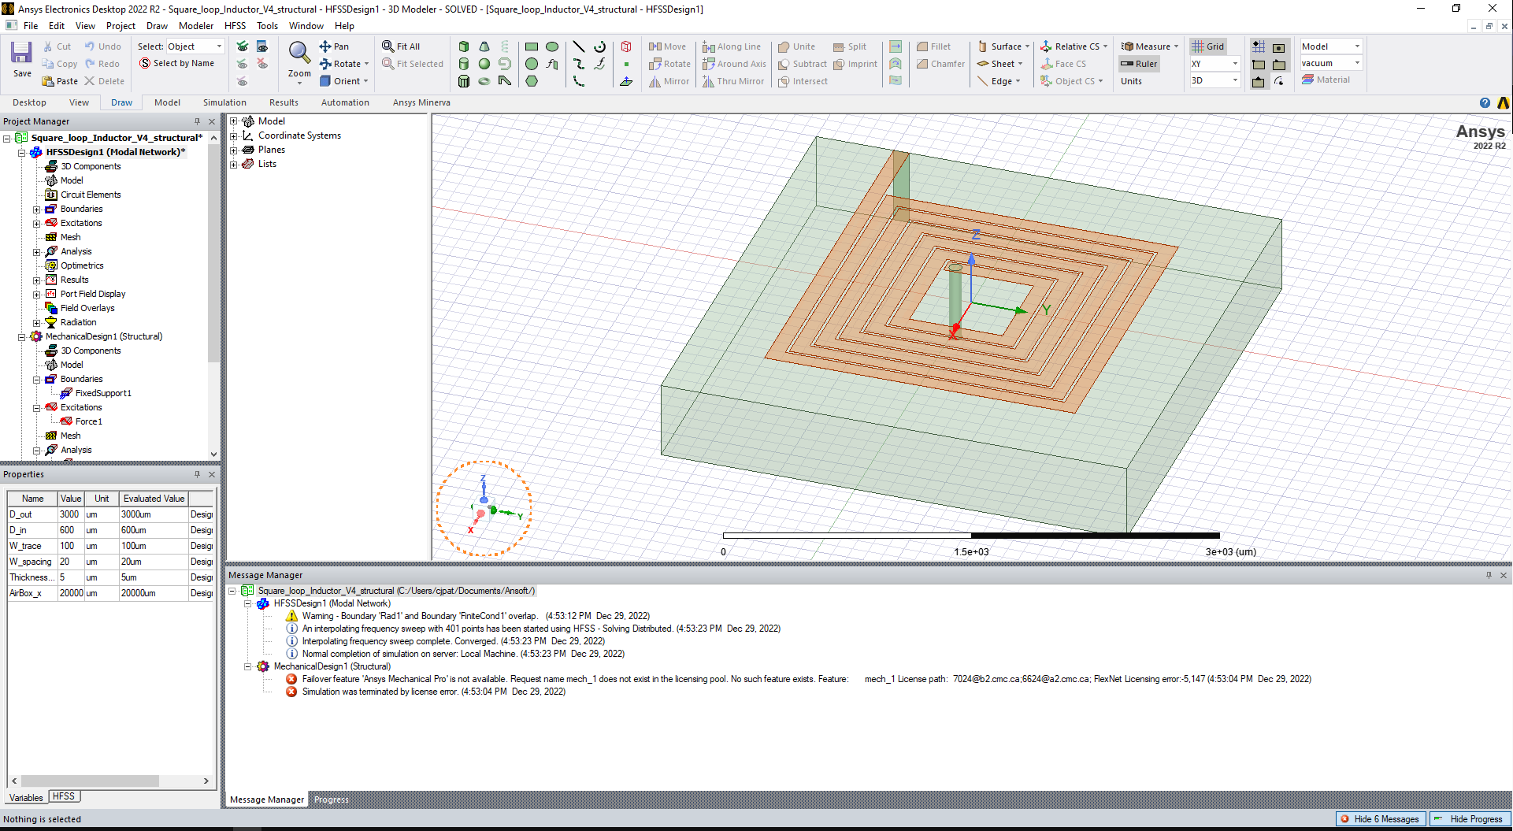Open the Modeler menu
Viewport: 1513px width, 831px height.
tap(196, 26)
